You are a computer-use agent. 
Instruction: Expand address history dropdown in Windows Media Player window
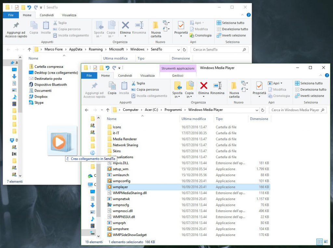coord(257,110)
